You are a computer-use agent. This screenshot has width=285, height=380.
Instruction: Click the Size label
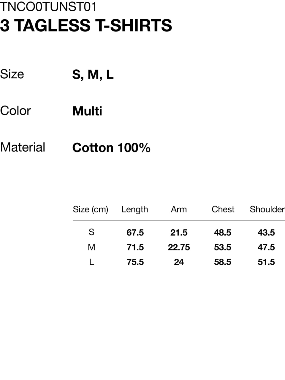tap(12, 74)
